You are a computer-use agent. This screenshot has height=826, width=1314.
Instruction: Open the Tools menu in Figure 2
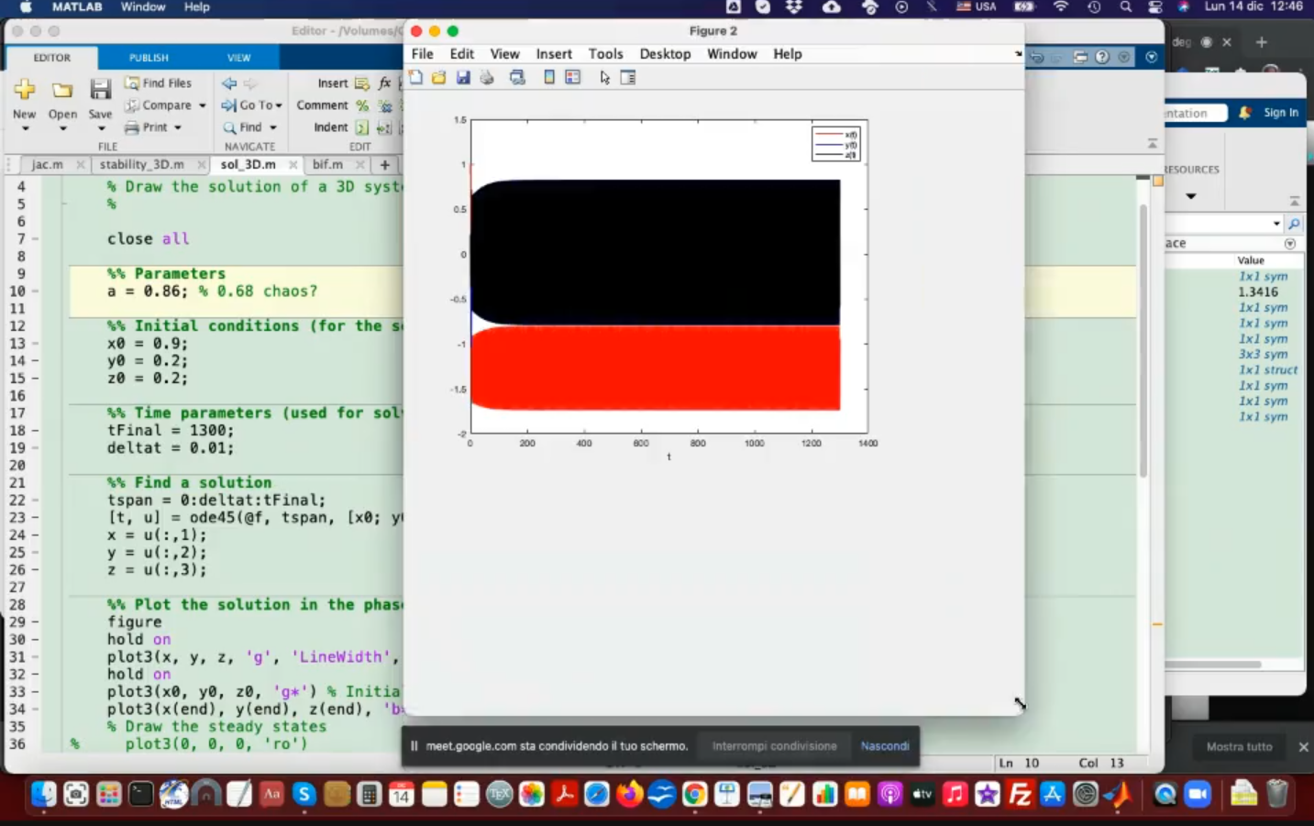[605, 54]
